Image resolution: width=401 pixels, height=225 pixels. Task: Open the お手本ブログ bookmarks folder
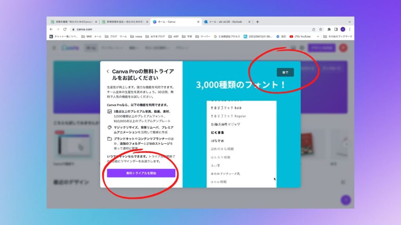(x=155, y=36)
